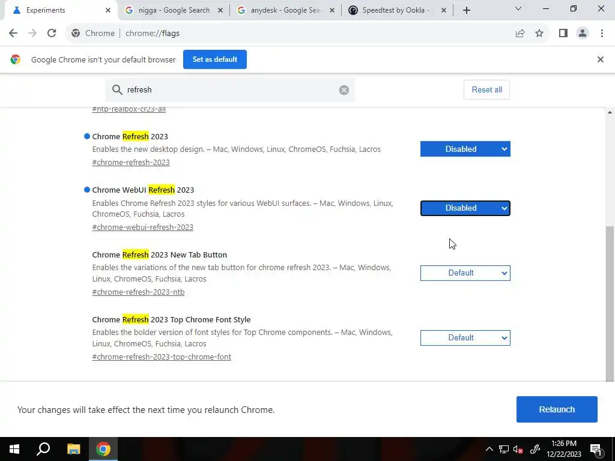Click the pen workspace tray icon

point(535,449)
